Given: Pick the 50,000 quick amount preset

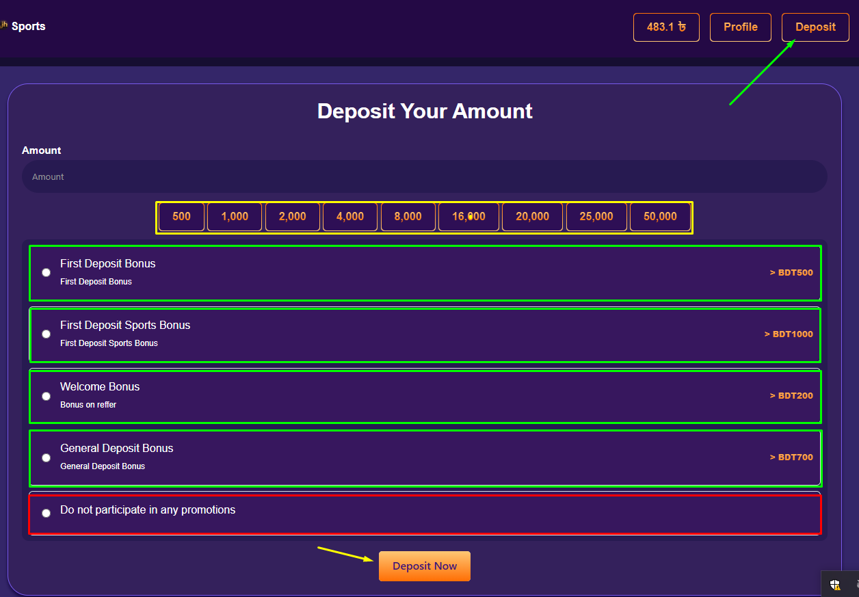Looking at the screenshot, I should coord(660,217).
